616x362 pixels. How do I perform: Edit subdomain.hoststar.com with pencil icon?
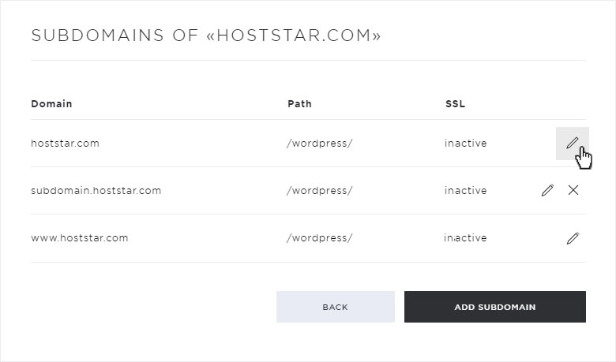[x=547, y=190]
